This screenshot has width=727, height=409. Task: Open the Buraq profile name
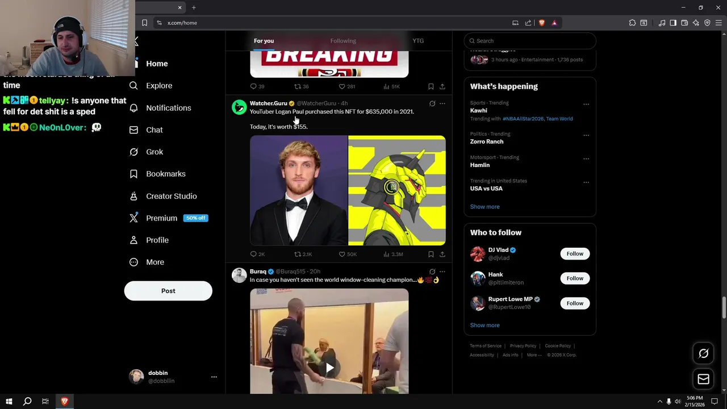[x=258, y=272]
